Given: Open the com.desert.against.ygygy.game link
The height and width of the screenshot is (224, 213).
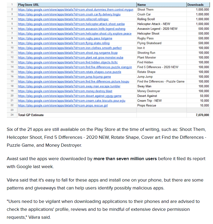Looking at the screenshot, I should tap(70, 96).
